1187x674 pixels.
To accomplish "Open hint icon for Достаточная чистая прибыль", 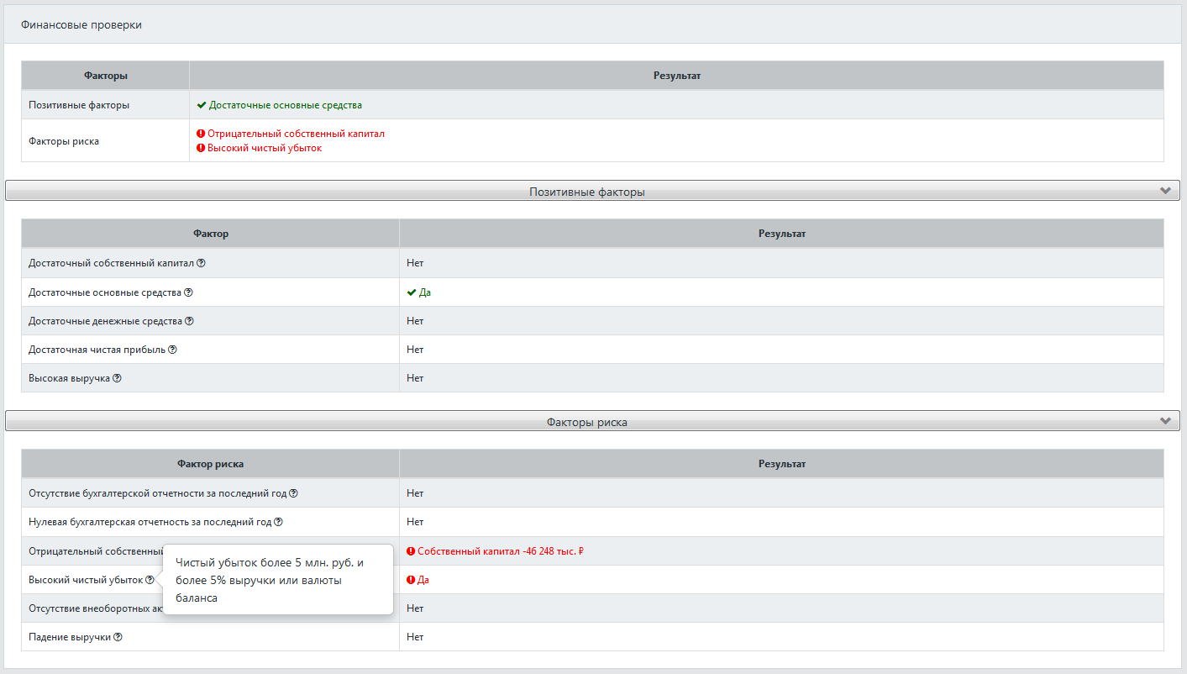I will point(173,350).
